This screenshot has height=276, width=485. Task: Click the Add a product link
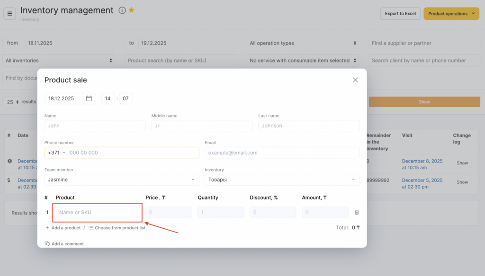(63, 228)
